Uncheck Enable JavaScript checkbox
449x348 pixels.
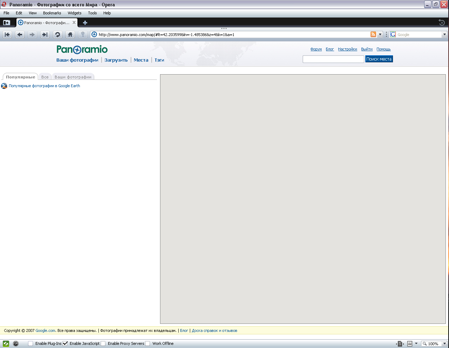65,343
